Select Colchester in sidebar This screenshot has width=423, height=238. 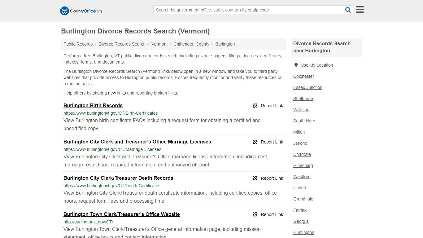(303, 76)
